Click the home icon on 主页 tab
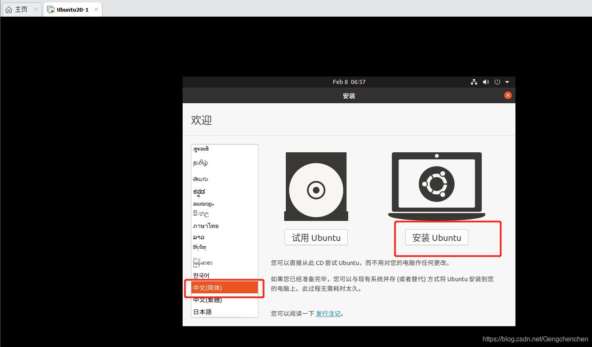This screenshot has height=347, width=592. point(9,10)
